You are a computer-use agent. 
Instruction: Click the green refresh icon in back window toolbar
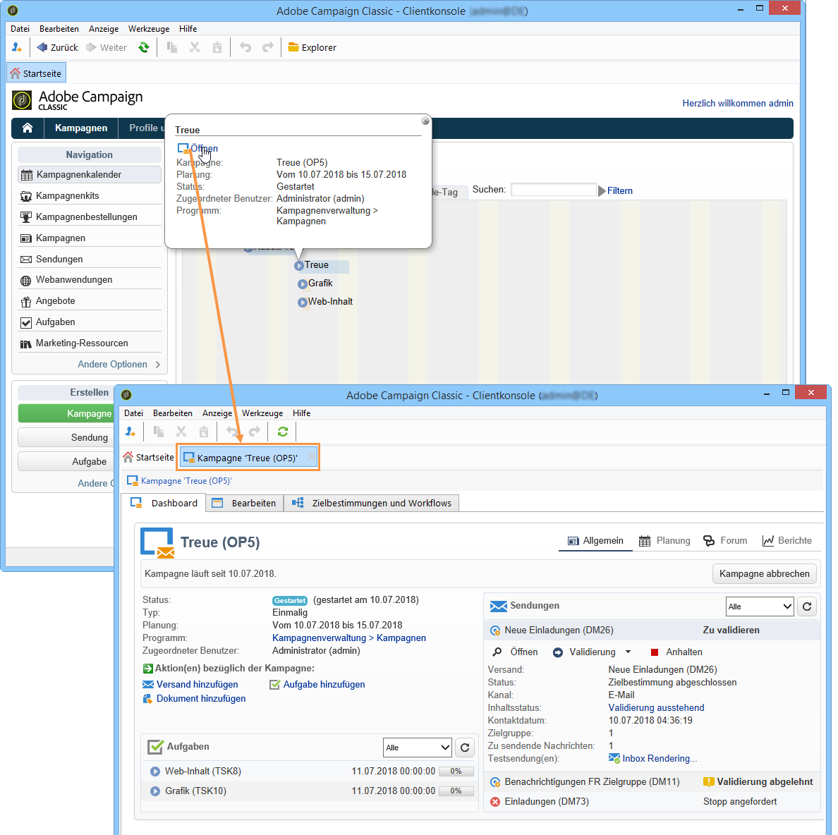144,47
